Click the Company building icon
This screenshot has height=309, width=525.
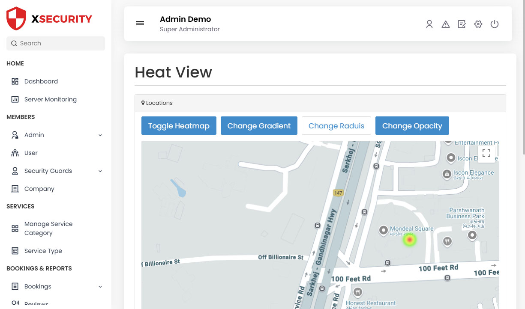(x=15, y=189)
